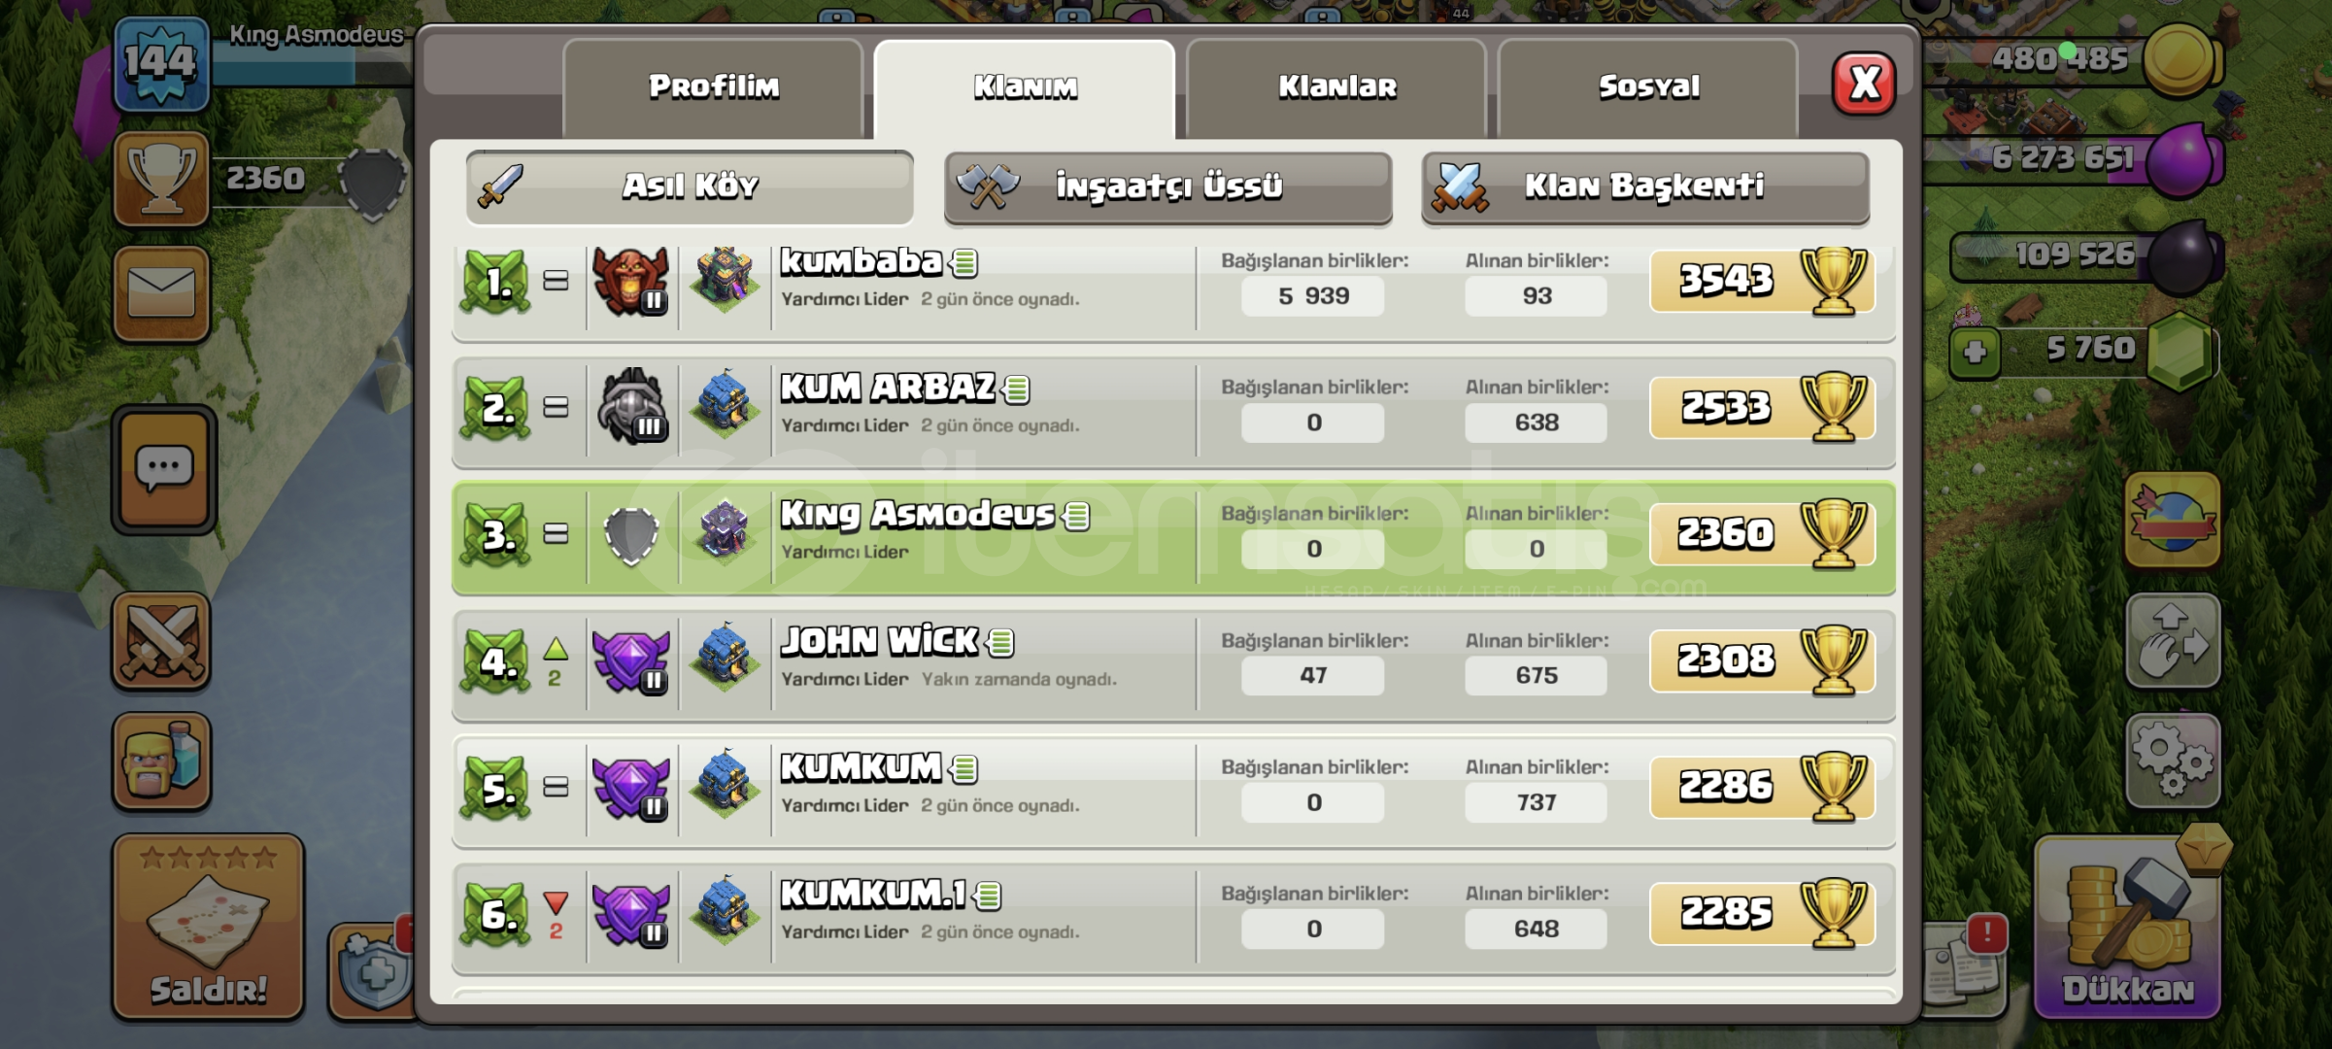
Task: Add gems with the green plus button
Action: click(1974, 352)
